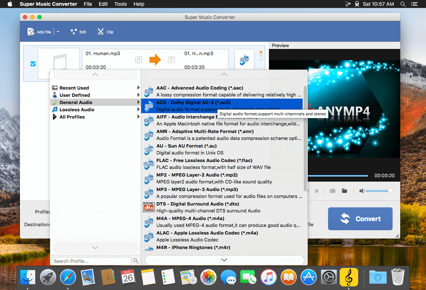Viewport: 426px width, 290px height.
Task: Open iTunes from the Dock
Action: [x=269, y=277]
